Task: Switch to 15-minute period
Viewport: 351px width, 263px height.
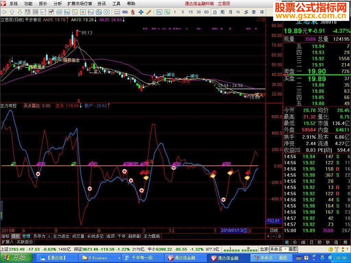Action: pos(191,12)
